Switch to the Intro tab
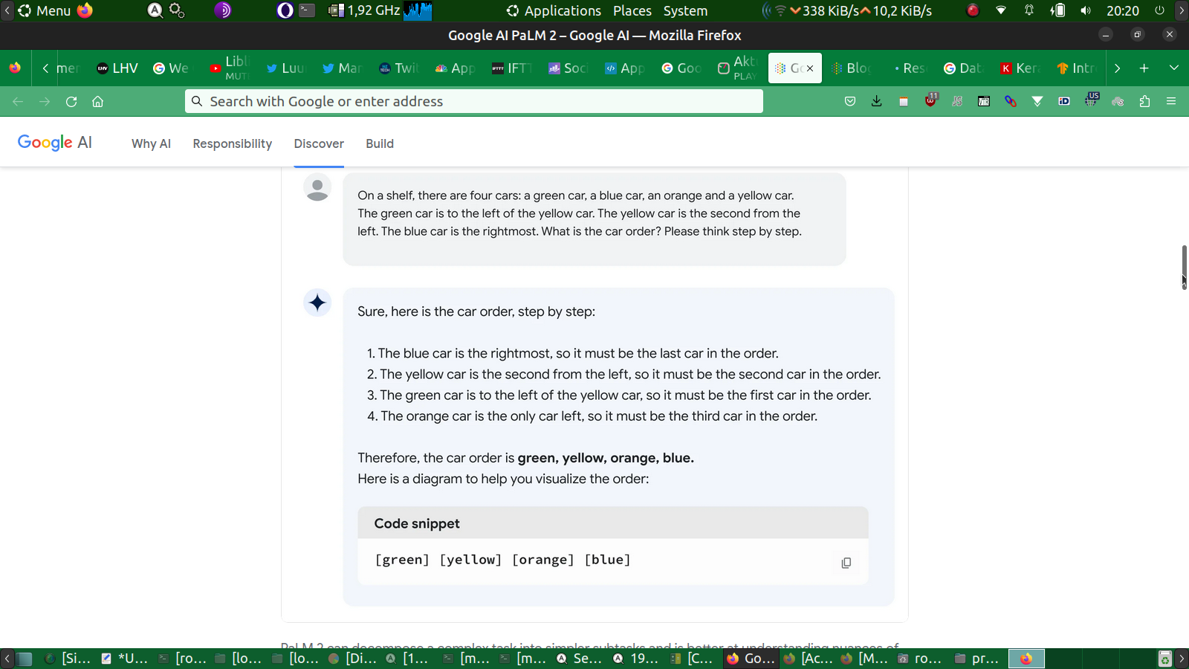This screenshot has width=1189, height=669. coord(1077,68)
